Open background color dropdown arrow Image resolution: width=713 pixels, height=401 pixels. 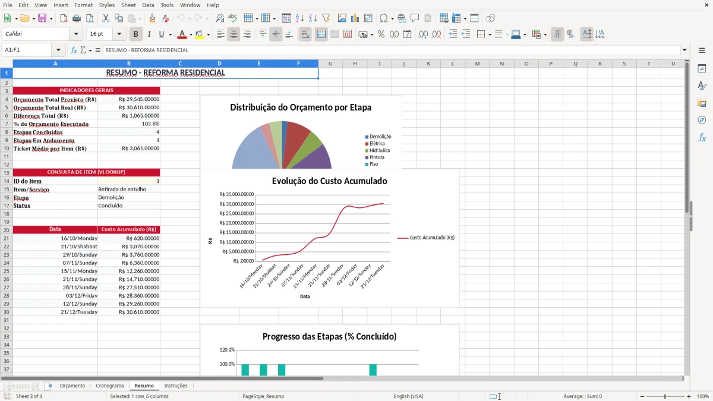[x=208, y=34]
